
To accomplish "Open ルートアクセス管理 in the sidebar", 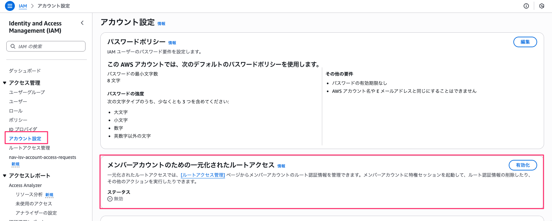I will [x=29, y=148].
